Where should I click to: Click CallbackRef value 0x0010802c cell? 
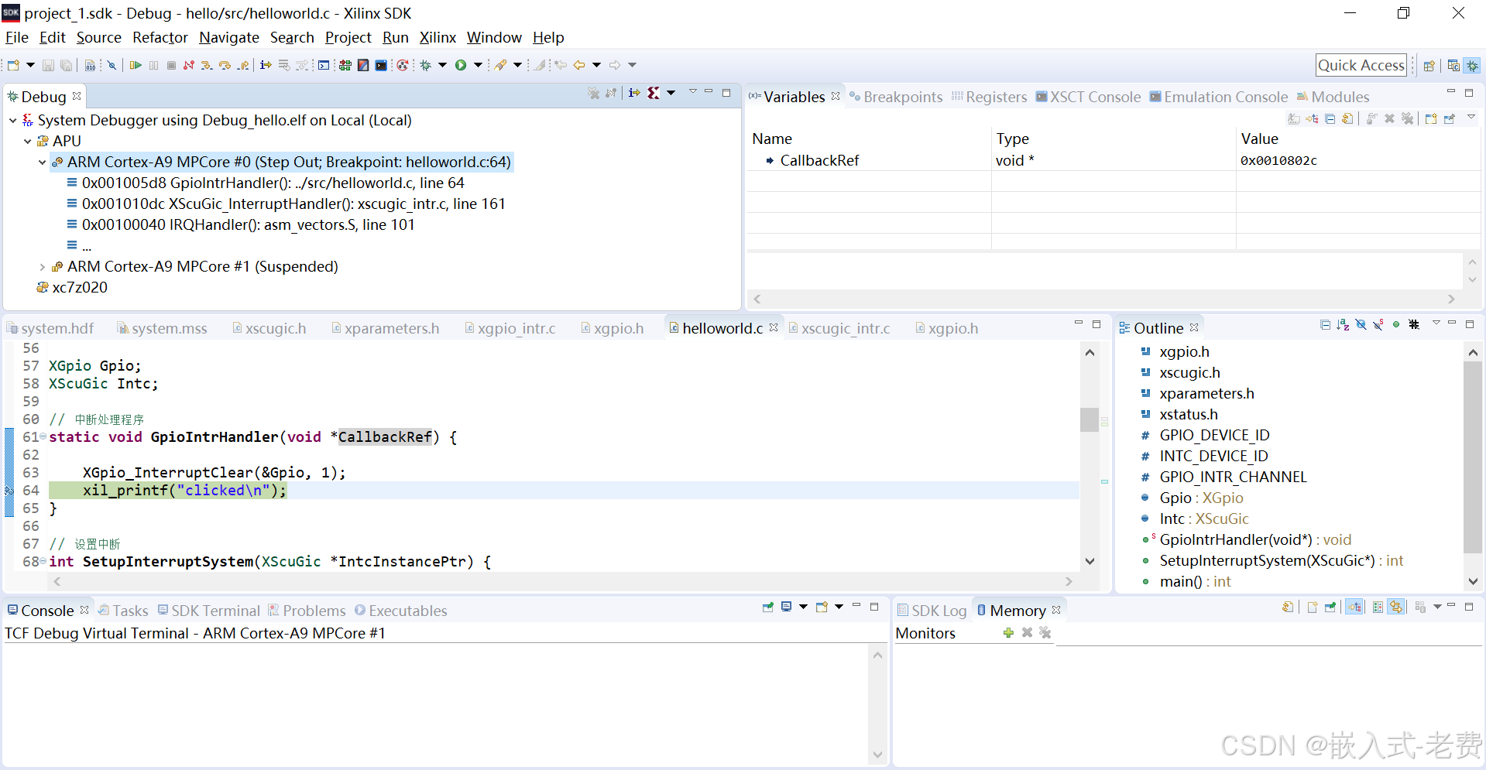click(x=1358, y=160)
